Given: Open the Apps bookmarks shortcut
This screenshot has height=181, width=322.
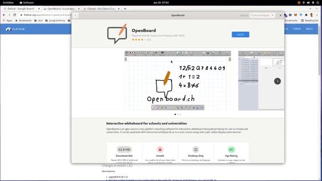Looking at the screenshot, I should [x=8, y=21].
